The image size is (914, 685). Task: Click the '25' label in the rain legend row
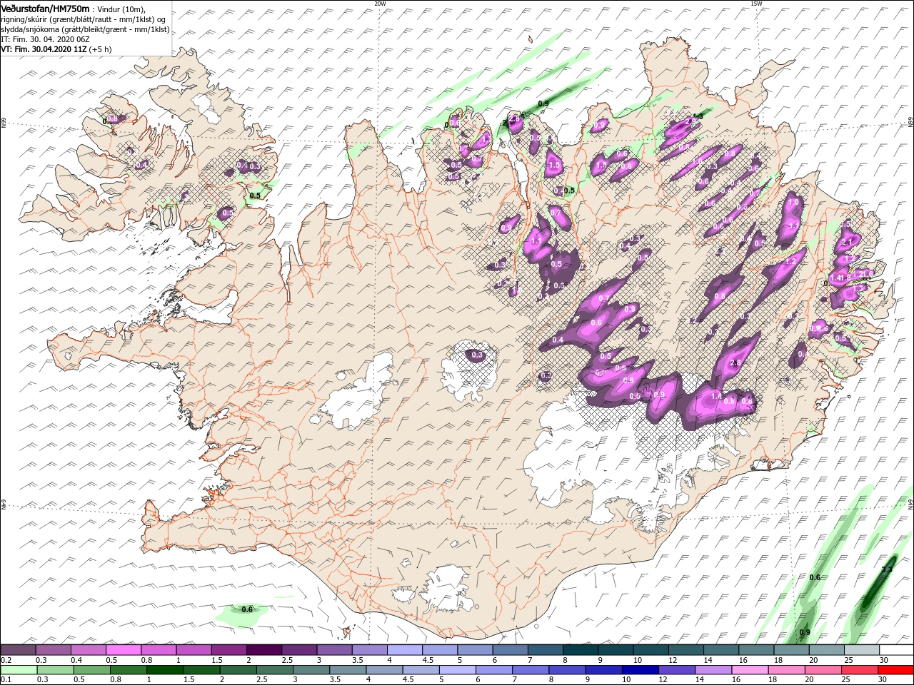tap(847, 680)
